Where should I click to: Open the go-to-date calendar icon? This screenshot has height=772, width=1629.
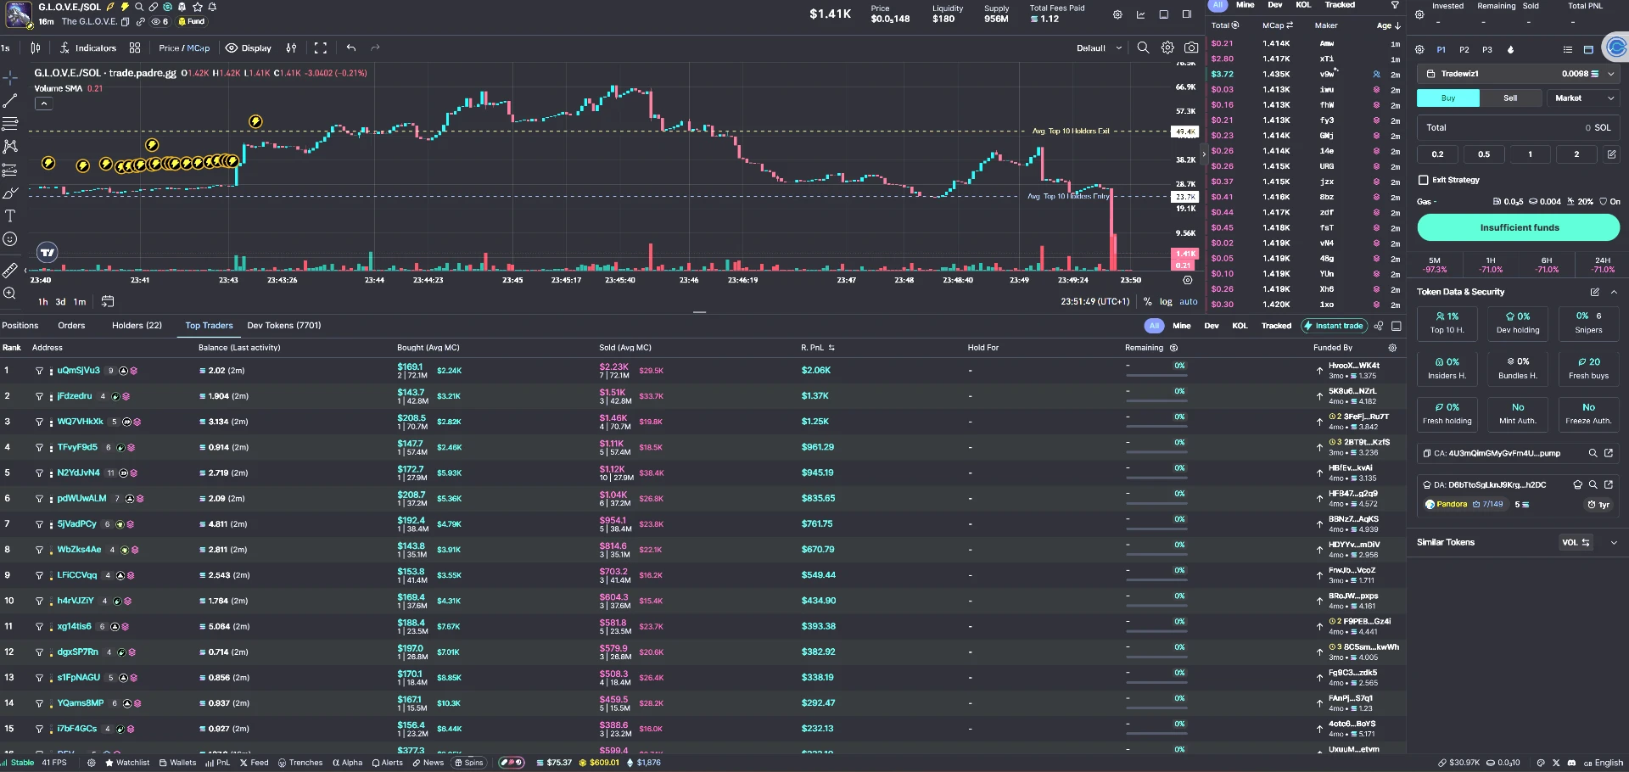tap(108, 302)
